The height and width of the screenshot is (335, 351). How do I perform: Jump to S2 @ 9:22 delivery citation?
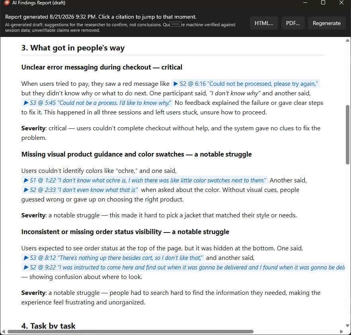pyautogui.click(x=183, y=267)
